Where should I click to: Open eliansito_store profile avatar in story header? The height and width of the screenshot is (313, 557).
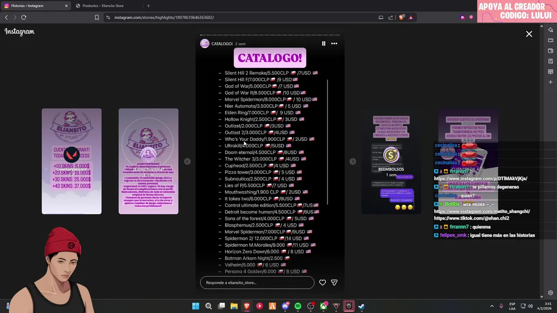205,43
